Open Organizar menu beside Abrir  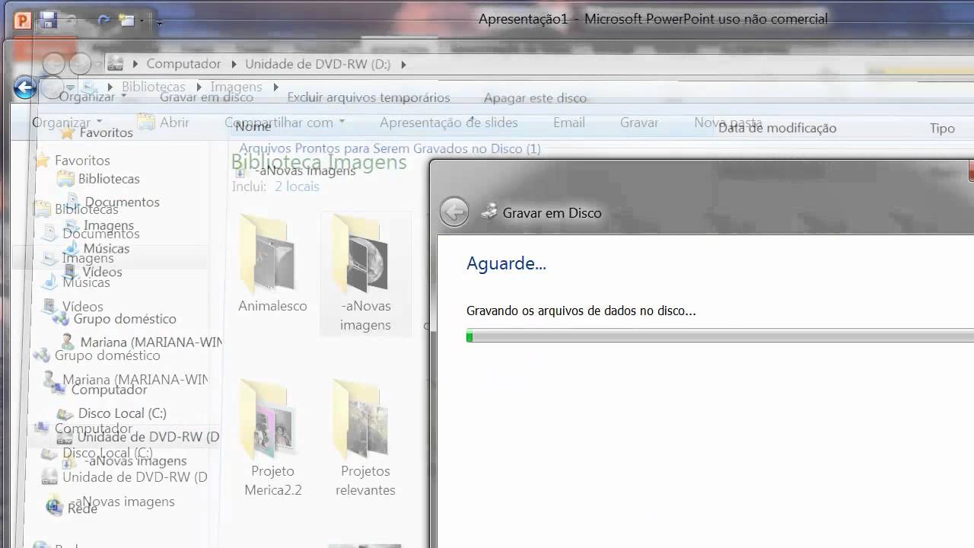click(x=67, y=122)
